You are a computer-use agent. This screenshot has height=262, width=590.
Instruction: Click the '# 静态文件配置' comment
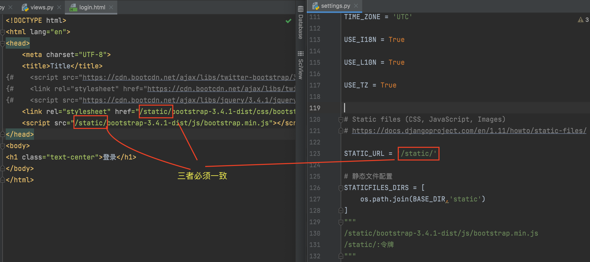pos(368,176)
